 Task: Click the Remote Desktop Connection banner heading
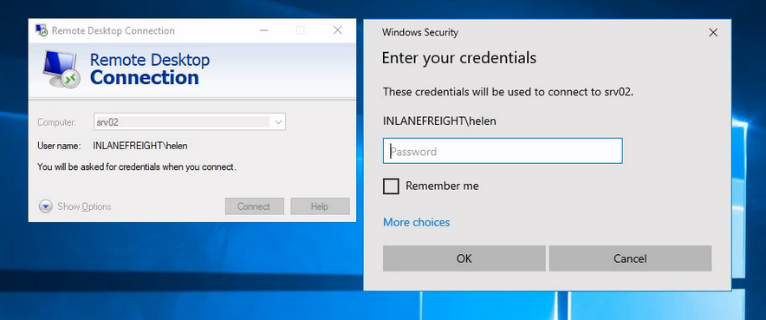coord(150,69)
